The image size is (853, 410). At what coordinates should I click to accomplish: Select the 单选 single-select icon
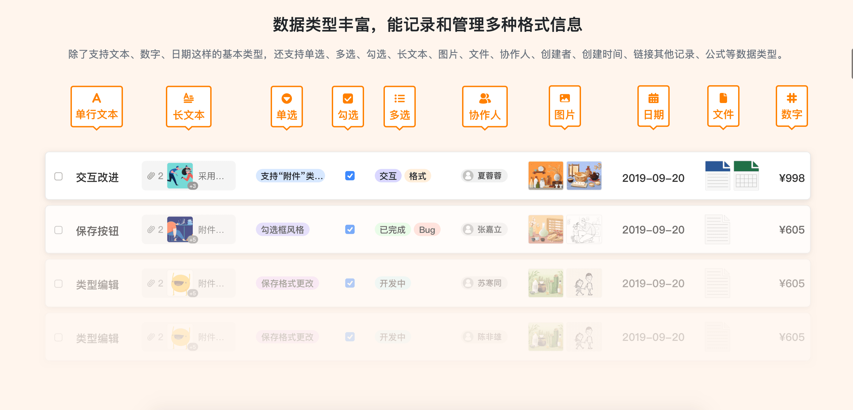(287, 107)
